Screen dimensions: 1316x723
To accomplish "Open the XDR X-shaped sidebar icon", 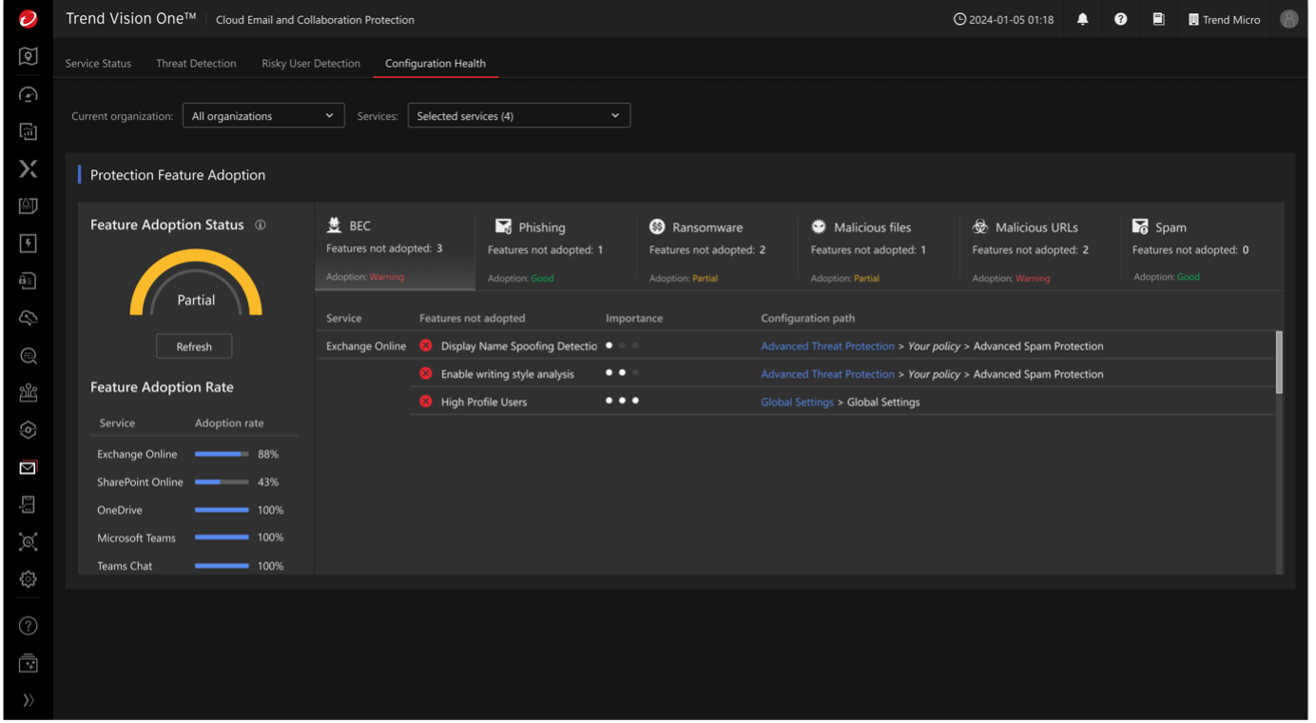I will coord(29,168).
